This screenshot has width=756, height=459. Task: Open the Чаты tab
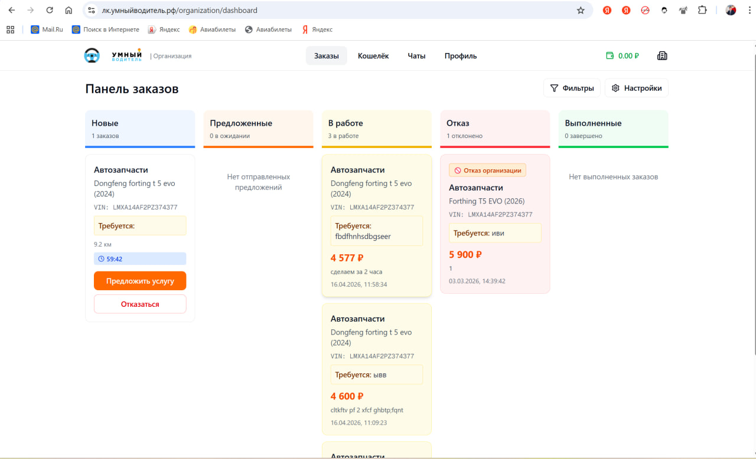coord(416,56)
